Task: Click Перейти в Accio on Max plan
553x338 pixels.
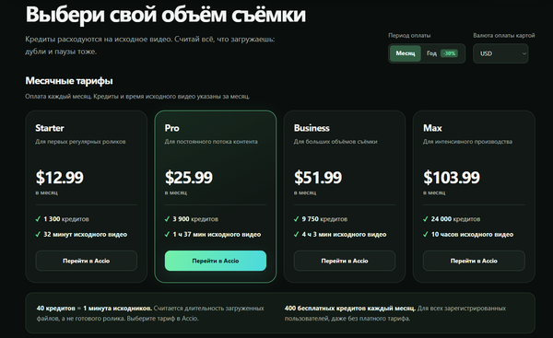Action: [x=474, y=261]
